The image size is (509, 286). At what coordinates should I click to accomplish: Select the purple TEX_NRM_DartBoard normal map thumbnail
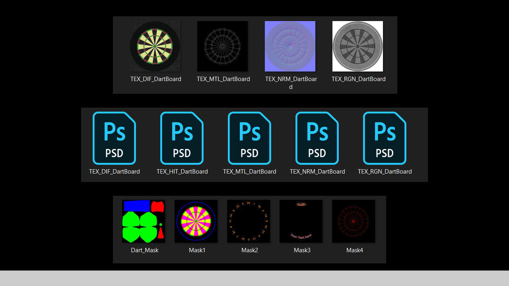290,46
